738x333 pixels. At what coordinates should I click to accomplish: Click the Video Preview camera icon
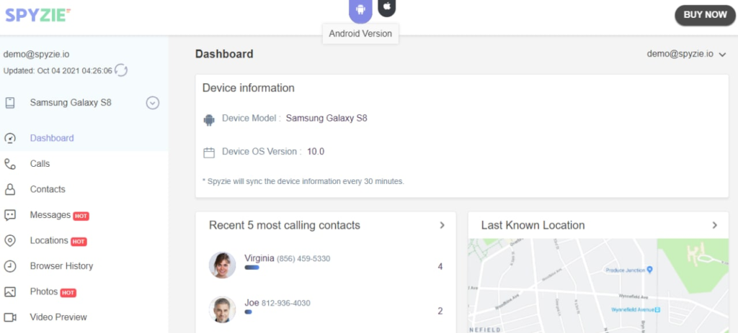pos(10,317)
